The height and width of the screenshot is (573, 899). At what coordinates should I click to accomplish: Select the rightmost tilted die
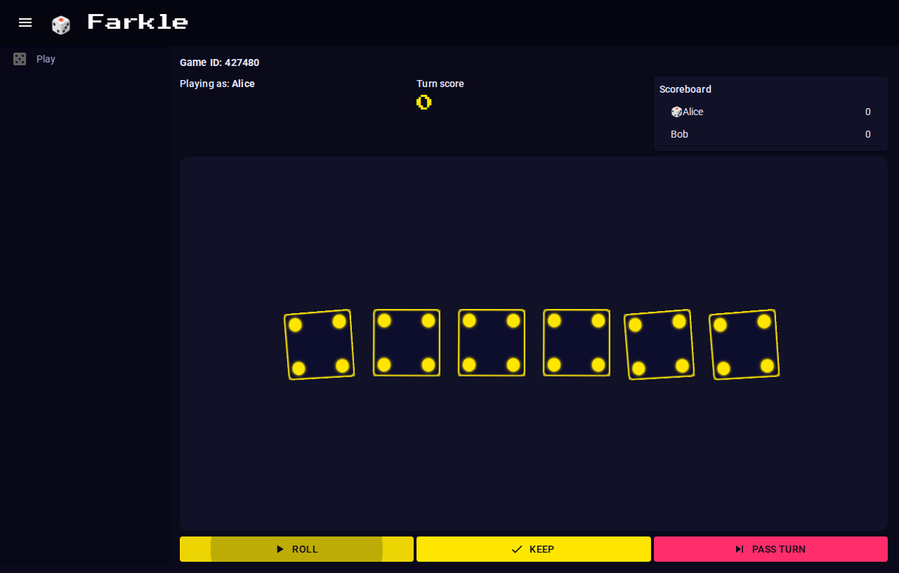click(744, 345)
